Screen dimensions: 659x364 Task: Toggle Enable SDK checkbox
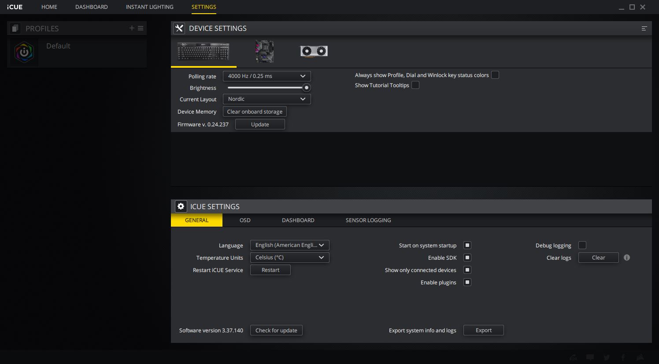point(467,257)
